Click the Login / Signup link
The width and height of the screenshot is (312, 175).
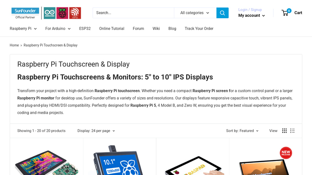point(250,10)
